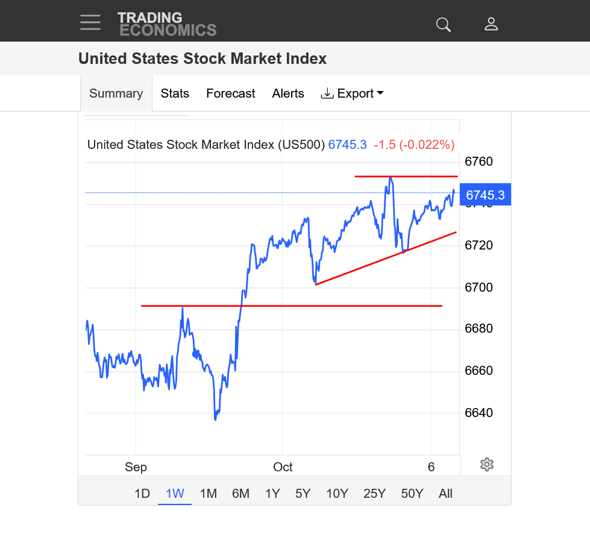This screenshot has height=543, width=590.
Task: Switch to the Stats tab
Action: (175, 93)
